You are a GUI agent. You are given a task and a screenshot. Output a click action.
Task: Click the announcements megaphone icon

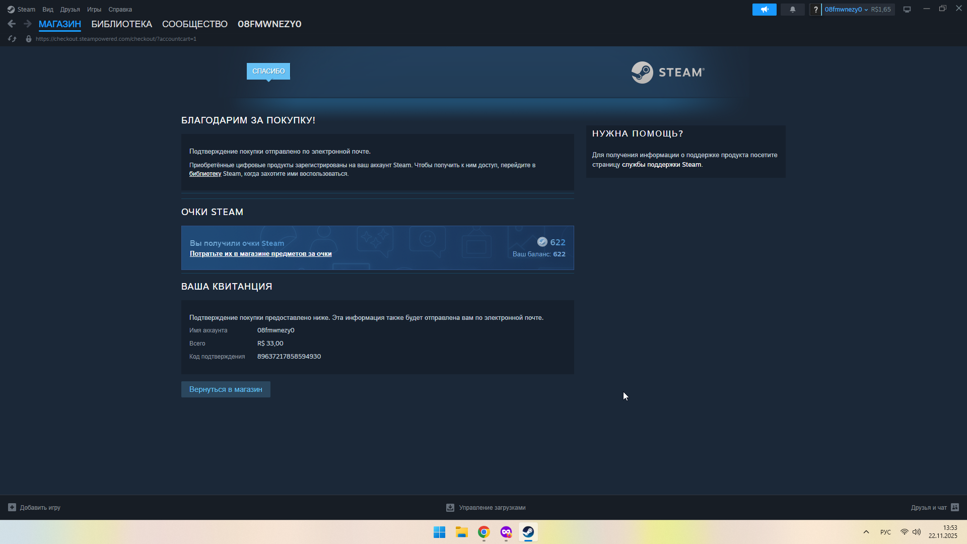coord(764,10)
